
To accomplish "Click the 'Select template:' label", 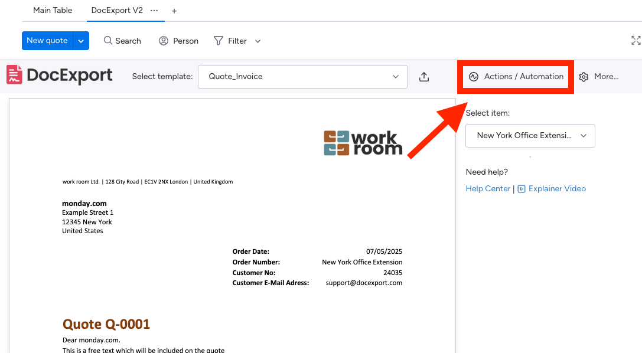I will pos(162,77).
